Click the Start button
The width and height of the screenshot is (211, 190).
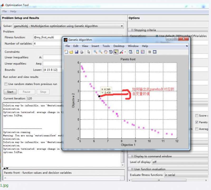tap(10, 92)
